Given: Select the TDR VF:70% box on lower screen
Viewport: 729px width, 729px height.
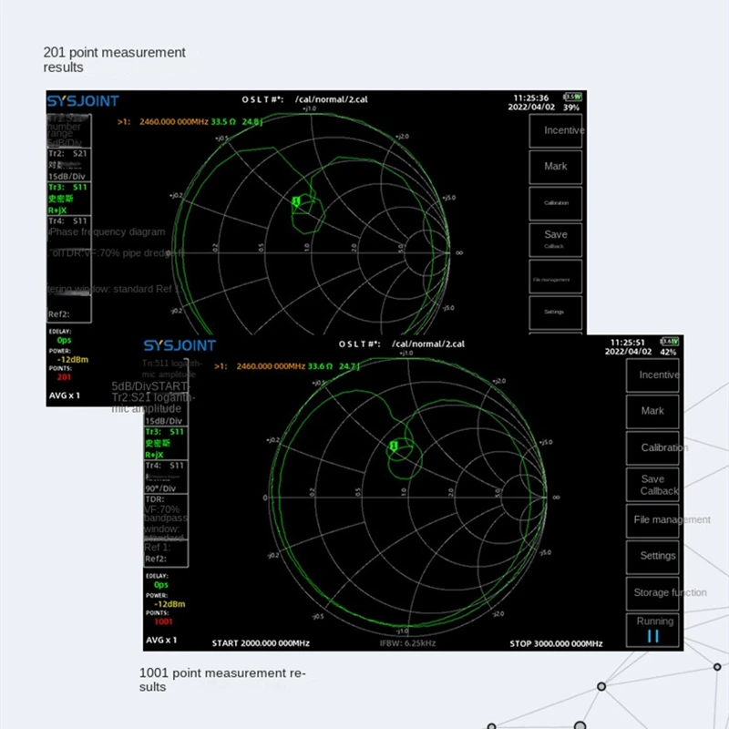Looking at the screenshot, I should coord(166,517).
